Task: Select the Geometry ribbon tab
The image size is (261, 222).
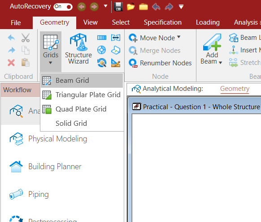Action: (x=54, y=22)
